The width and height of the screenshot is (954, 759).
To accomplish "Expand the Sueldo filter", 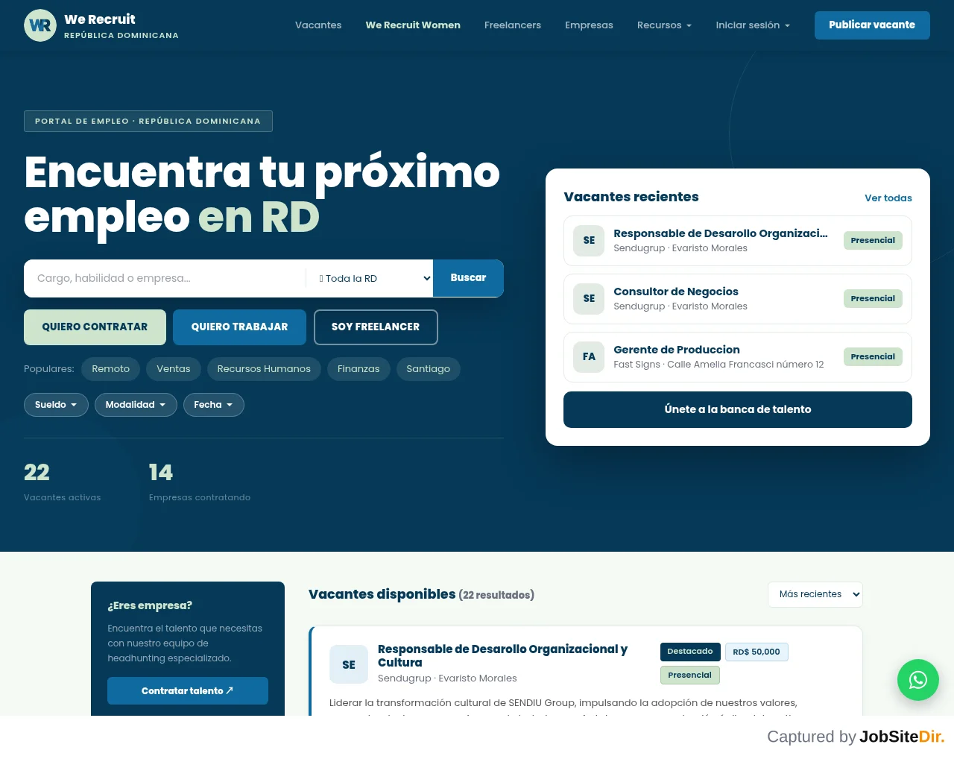I will pyautogui.click(x=56, y=405).
